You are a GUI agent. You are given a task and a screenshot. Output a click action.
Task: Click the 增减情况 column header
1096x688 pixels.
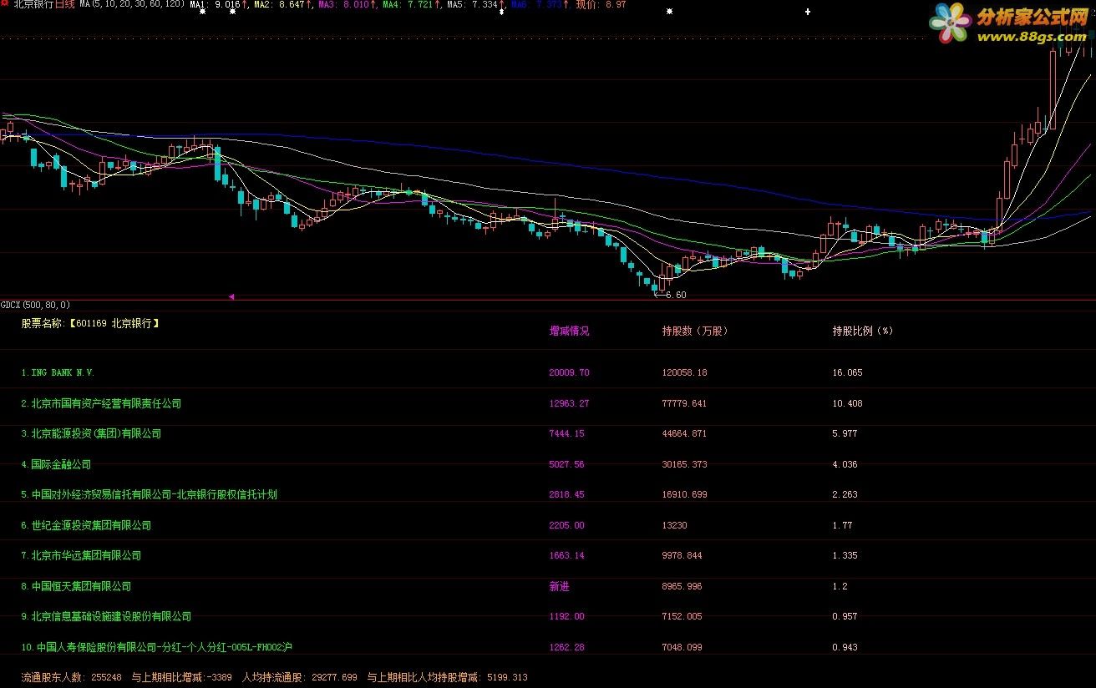pos(569,331)
